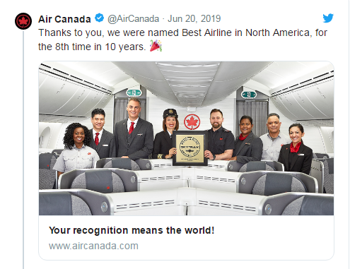Open the Jun 20, 2019 timestamp
This screenshot has width=350, height=269.
click(x=194, y=18)
